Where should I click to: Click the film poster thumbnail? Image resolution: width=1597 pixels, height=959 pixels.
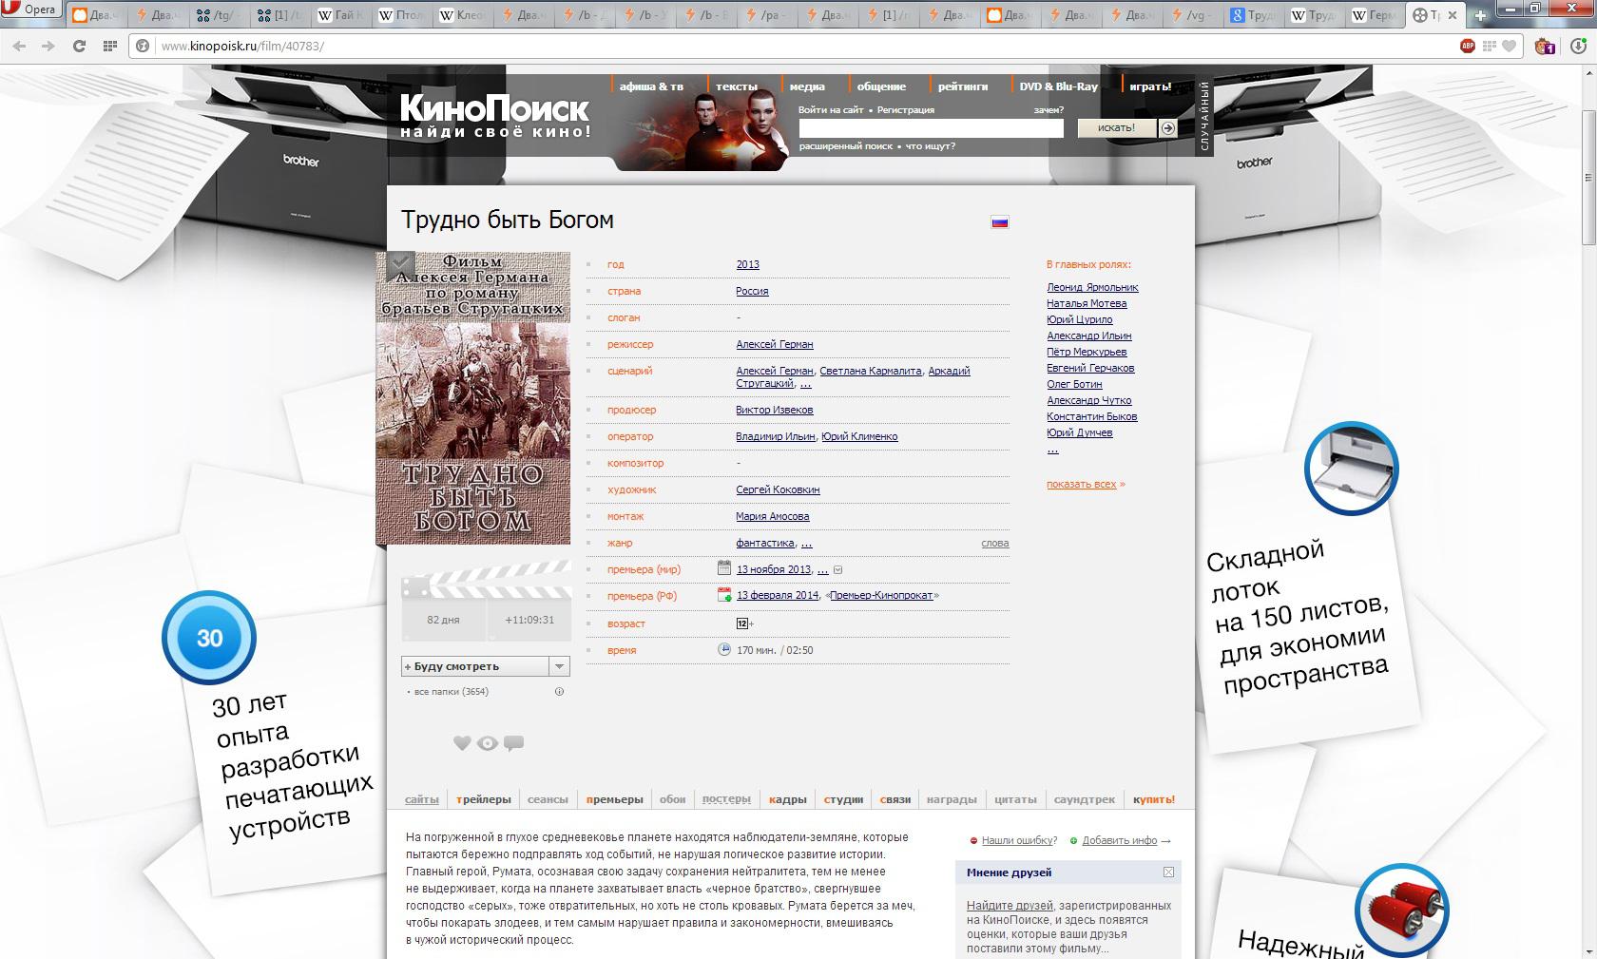pos(473,398)
